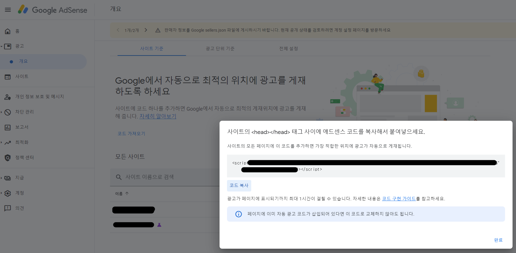
Task: Click the purple flask experiment icon
Action: coord(159,225)
